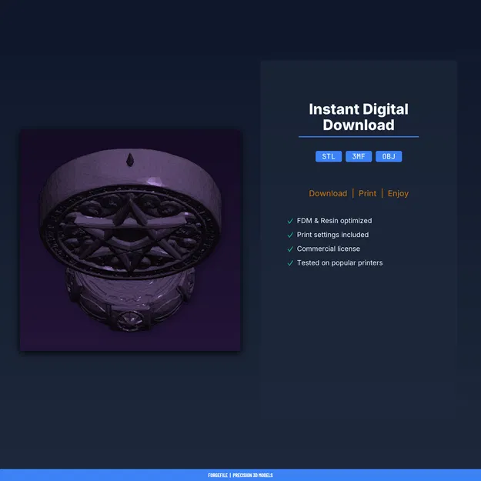Click the orange Enjoy text
Viewport: 481px width, 481px height.
point(398,194)
